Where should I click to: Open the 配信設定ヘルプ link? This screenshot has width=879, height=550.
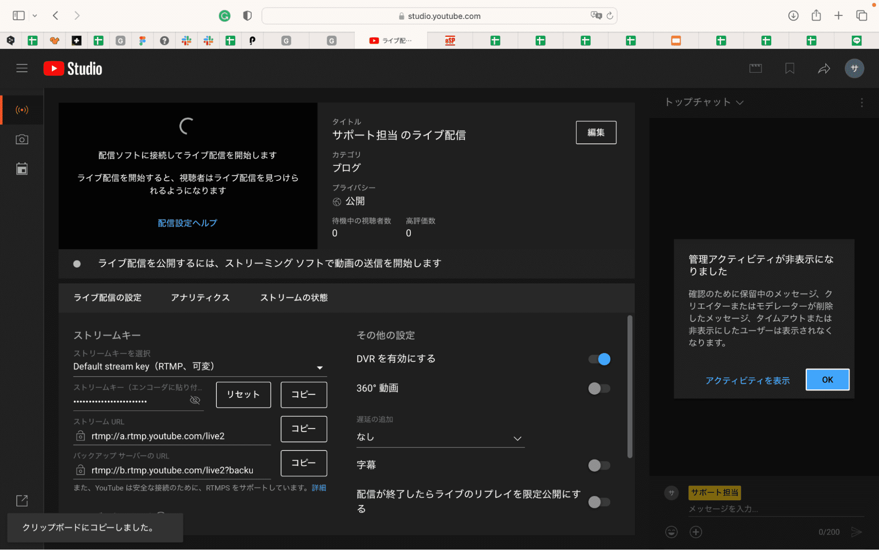(187, 223)
